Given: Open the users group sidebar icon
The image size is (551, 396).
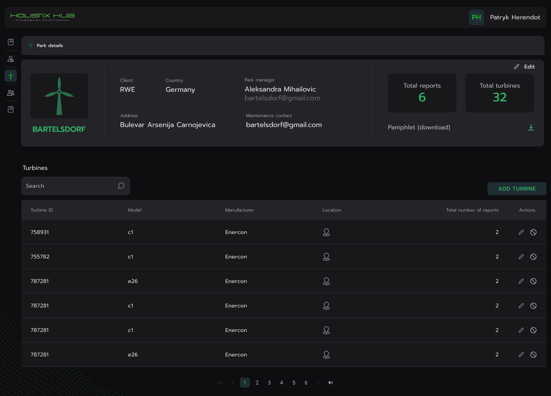Looking at the screenshot, I should (x=11, y=93).
